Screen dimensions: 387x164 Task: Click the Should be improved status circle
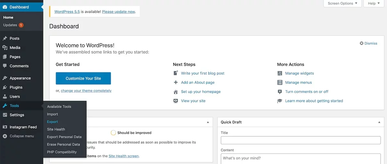click(113, 133)
